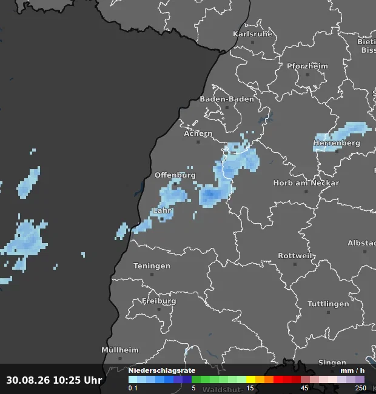This screenshot has height=394, width=376.
Task: Click the darkest blue rain cell east of Offenburg
Action: (210, 194)
